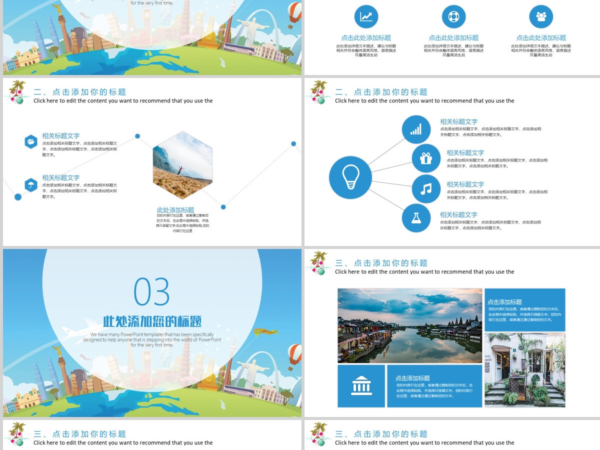
Task: Click "We have many PowerPoint templates" paragraph
Action: click(x=152, y=340)
